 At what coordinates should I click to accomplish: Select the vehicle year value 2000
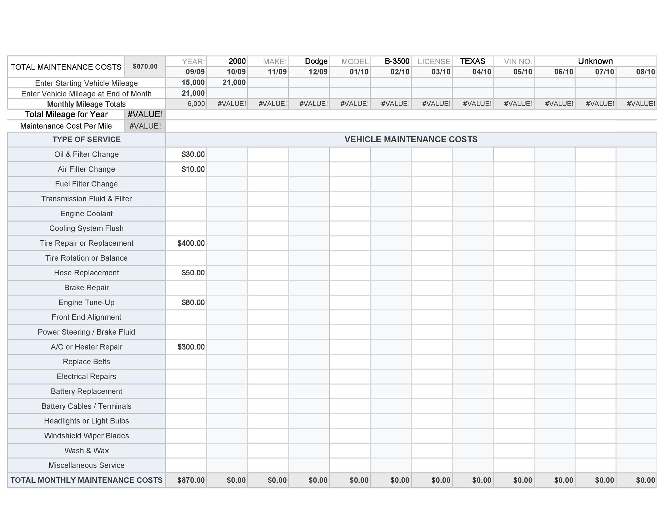click(227, 61)
